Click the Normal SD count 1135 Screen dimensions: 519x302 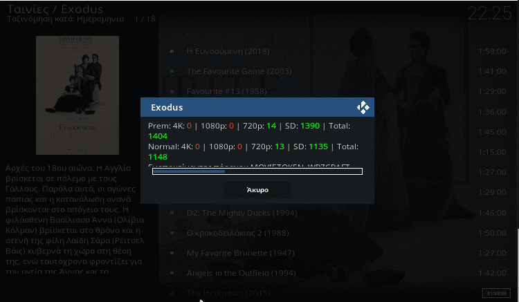click(318, 147)
